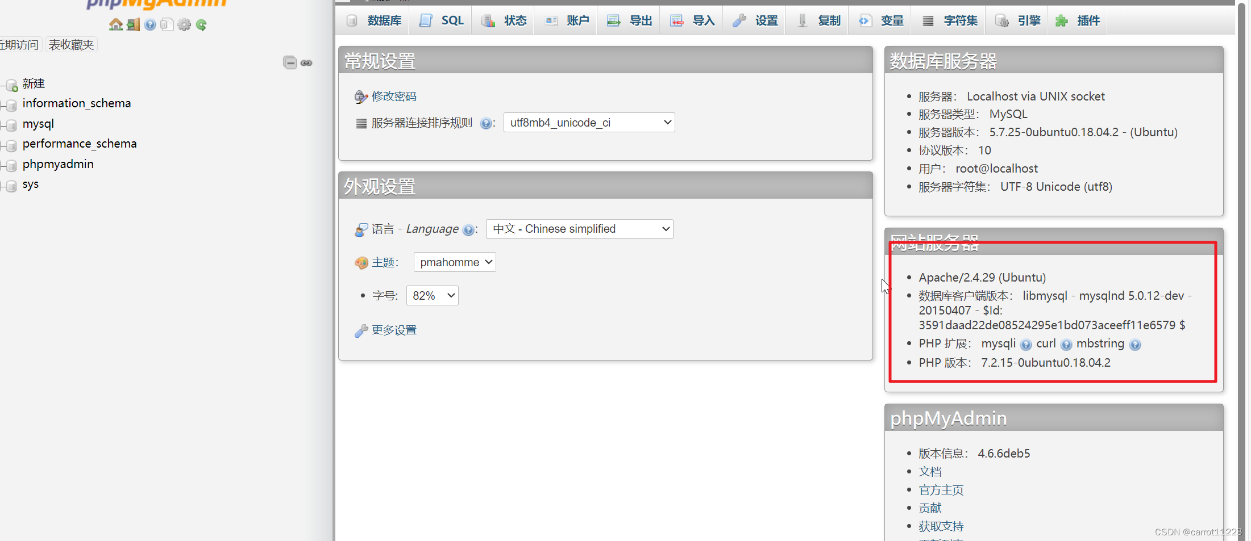Image resolution: width=1251 pixels, height=541 pixels.
Task: Open utf8mb4_unicode_ci collation dropdown
Action: (589, 123)
